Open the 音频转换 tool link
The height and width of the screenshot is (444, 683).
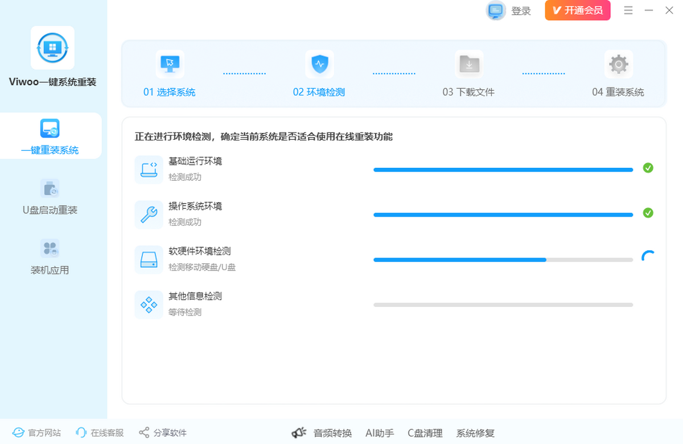point(333,433)
